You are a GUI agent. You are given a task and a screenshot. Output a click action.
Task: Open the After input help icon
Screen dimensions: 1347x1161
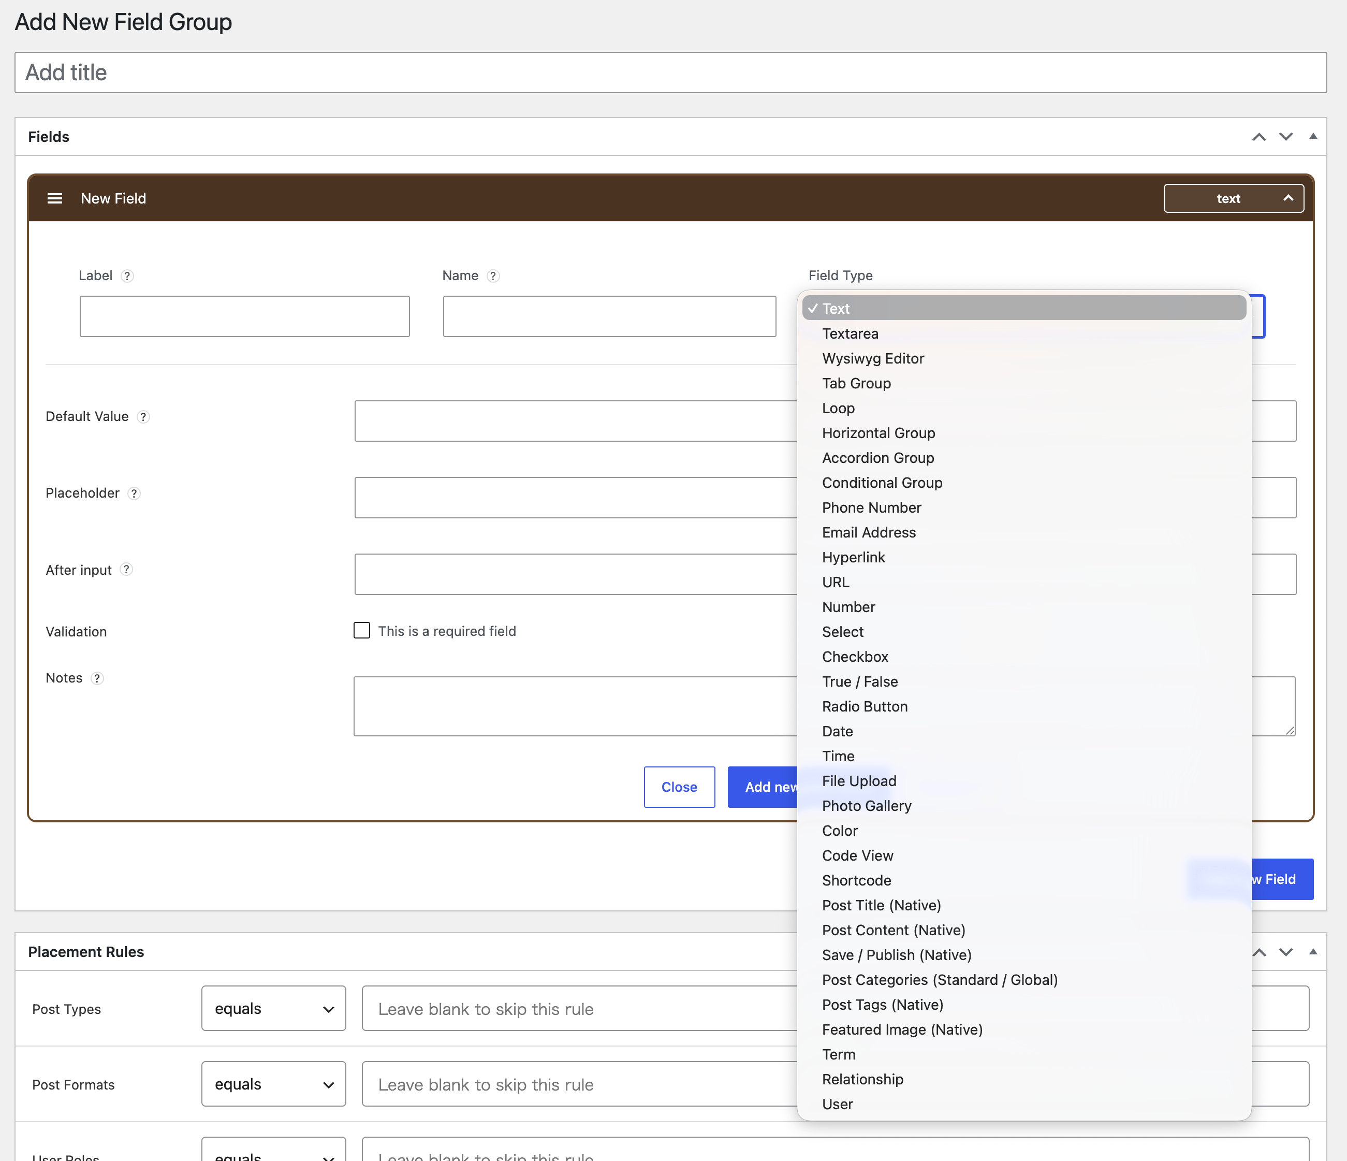point(127,569)
